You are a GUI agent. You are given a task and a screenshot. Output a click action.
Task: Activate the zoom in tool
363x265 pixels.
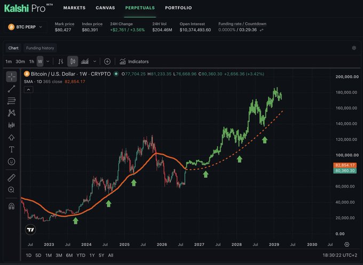[12, 190]
